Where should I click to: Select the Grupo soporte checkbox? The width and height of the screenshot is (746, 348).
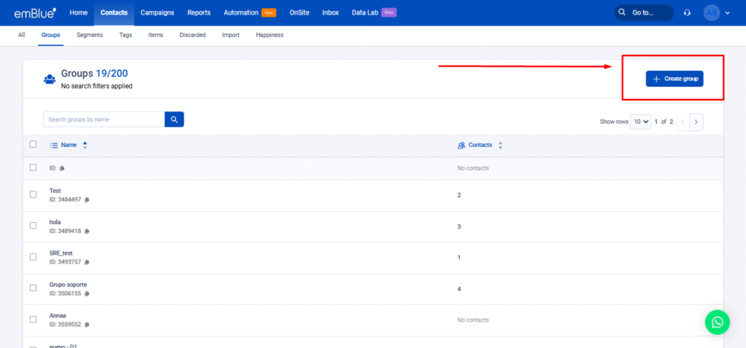[x=33, y=288]
